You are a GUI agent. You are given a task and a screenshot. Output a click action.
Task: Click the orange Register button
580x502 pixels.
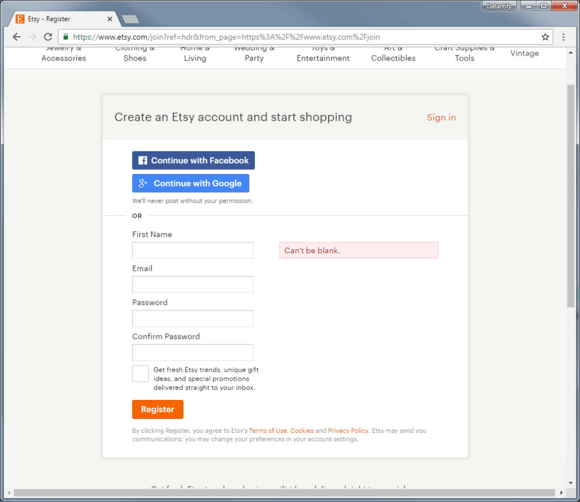point(157,410)
